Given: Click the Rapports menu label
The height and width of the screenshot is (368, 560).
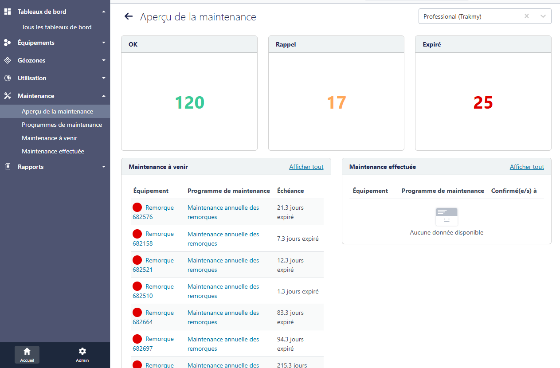Looking at the screenshot, I should click(31, 167).
